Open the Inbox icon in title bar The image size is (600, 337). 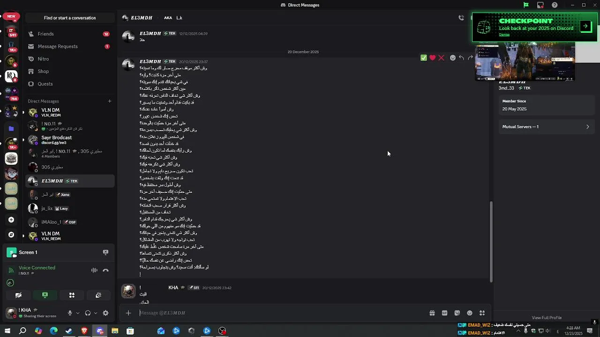point(540,5)
